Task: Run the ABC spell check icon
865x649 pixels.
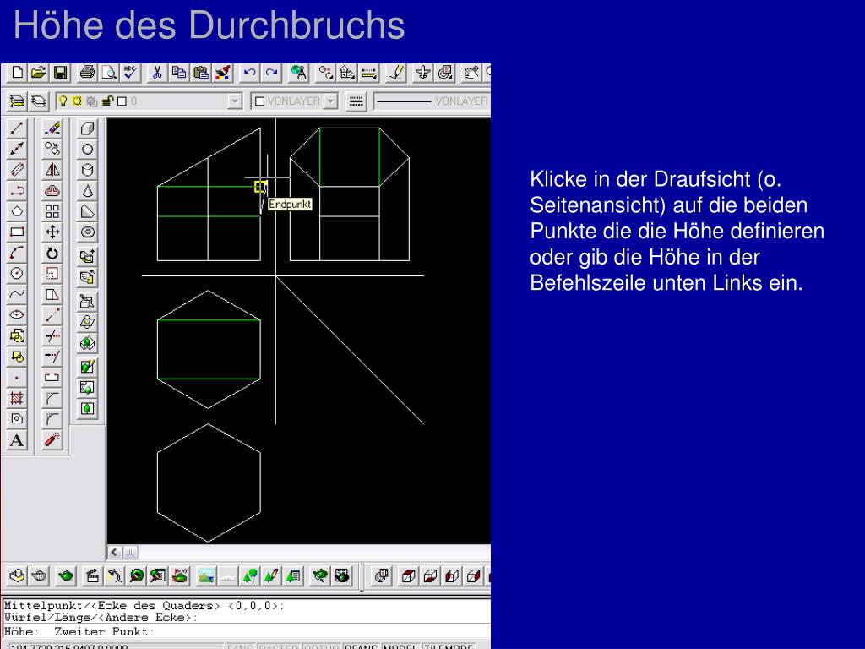Action: pos(131,73)
